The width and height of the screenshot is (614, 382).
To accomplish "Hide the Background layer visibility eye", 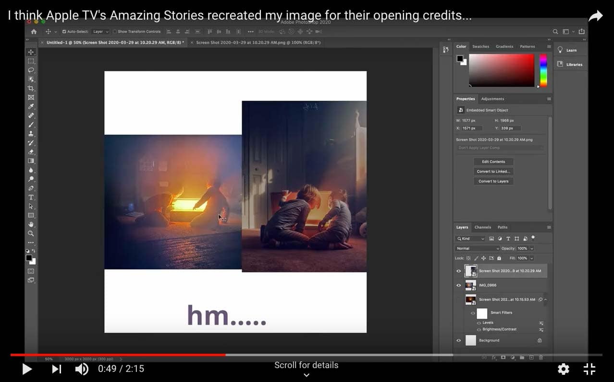I will tap(458, 340).
